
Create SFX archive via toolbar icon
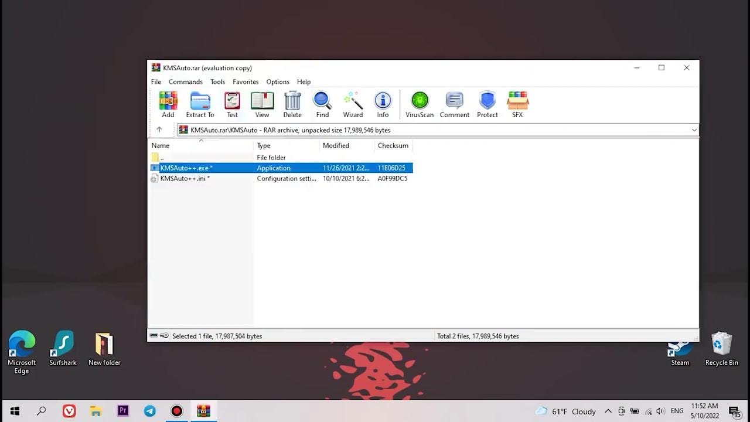pyautogui.click(x=517, y=105)
